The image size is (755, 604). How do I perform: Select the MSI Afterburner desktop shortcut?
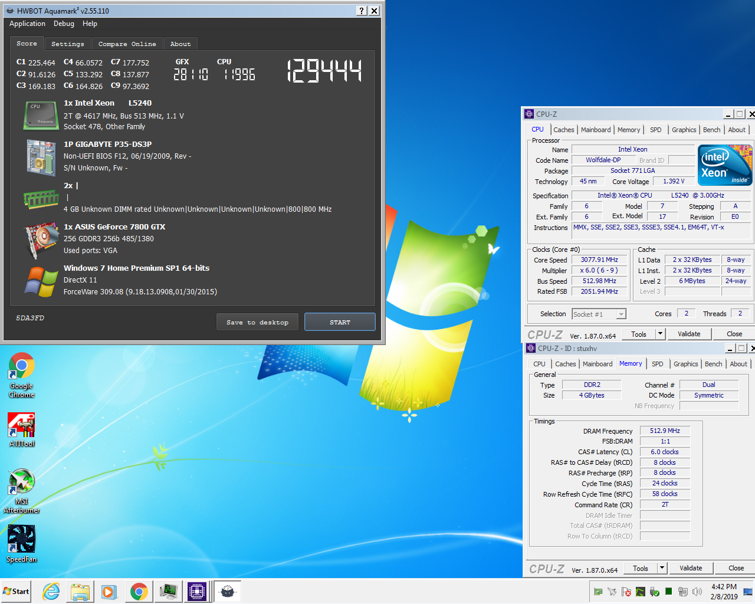tap(21, 491)
